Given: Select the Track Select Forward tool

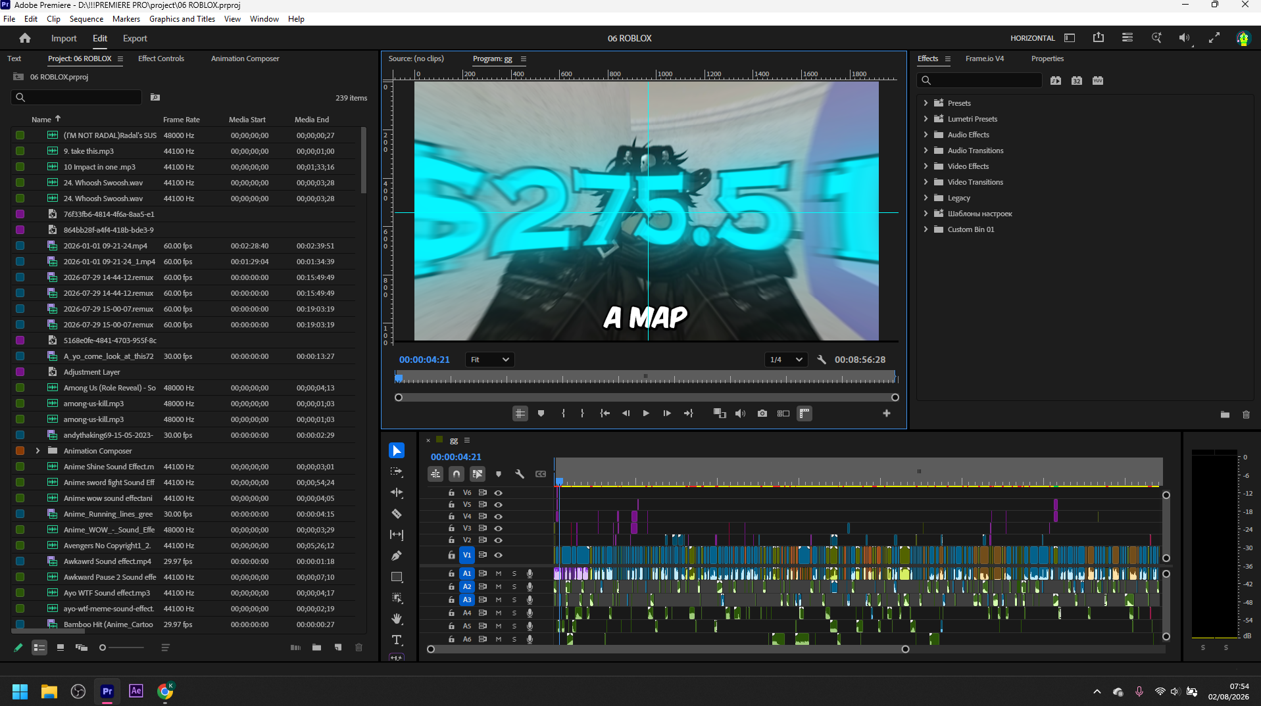Looking at the screenshot, I should point(397,471).
